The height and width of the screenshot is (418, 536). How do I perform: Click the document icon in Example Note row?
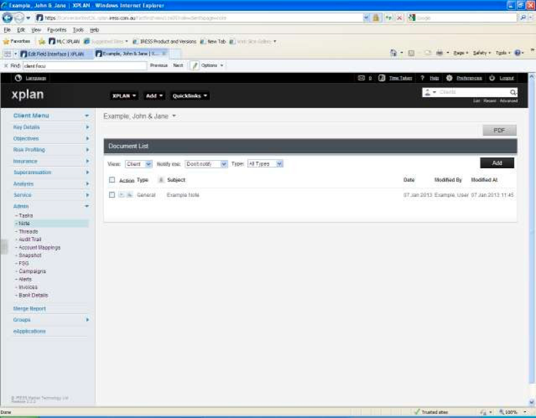pos(129,195)
